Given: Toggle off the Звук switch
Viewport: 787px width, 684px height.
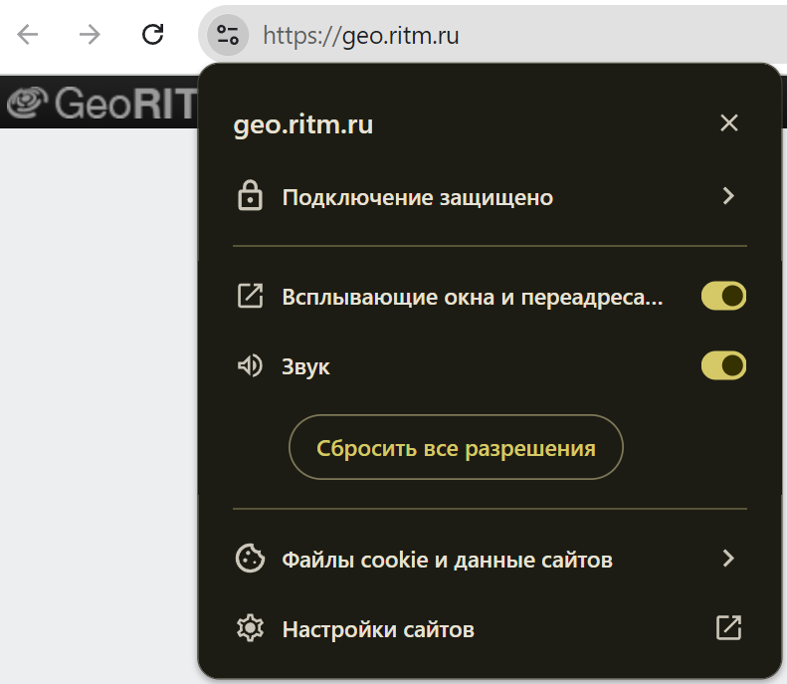Looking at the screenshot, I should point(723,365).
